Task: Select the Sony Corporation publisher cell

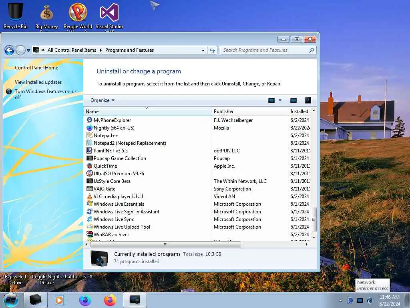Action: point(232,188)
